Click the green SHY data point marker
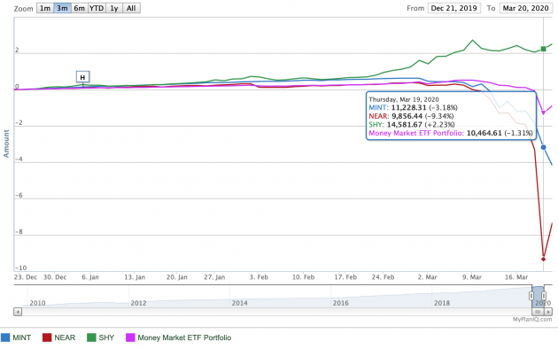Screen dimensions: 558x349 pos(544,49)
